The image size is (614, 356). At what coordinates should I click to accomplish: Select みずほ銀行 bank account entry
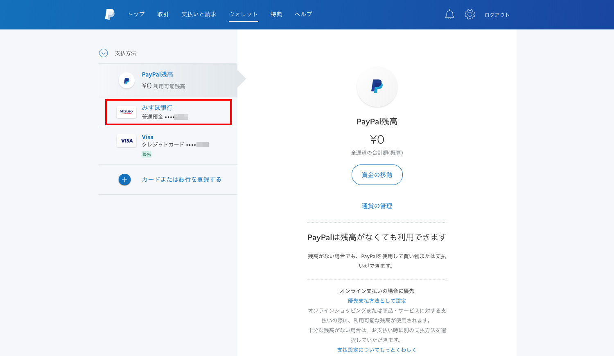coord(168,112)
